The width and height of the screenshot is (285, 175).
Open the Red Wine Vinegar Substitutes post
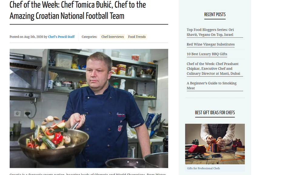pos(210,44)
